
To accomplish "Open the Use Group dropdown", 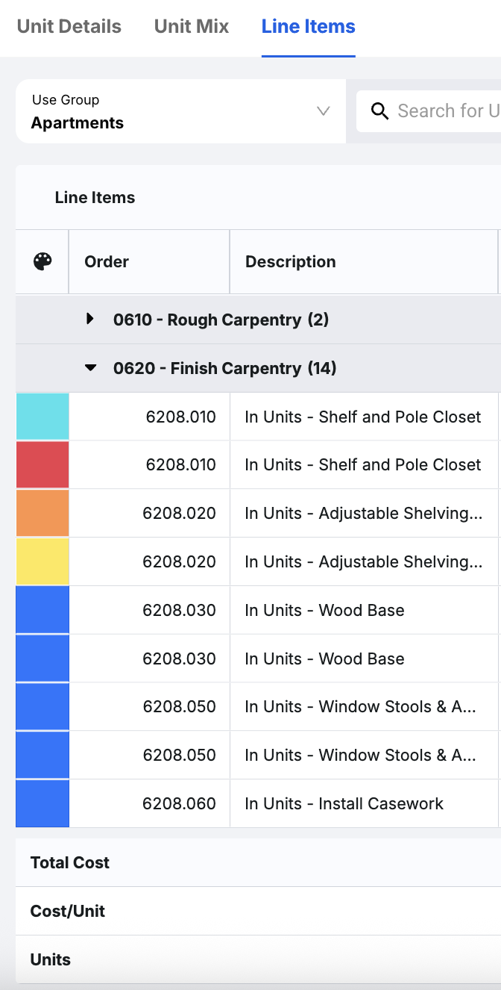I will click(180, 111).
